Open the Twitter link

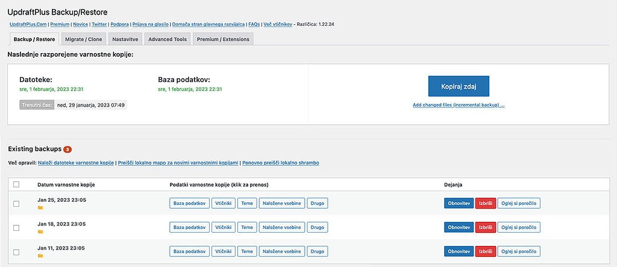99,25
